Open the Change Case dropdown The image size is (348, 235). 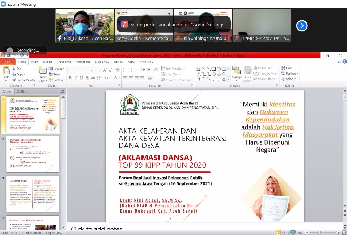[x=107, y=78]
